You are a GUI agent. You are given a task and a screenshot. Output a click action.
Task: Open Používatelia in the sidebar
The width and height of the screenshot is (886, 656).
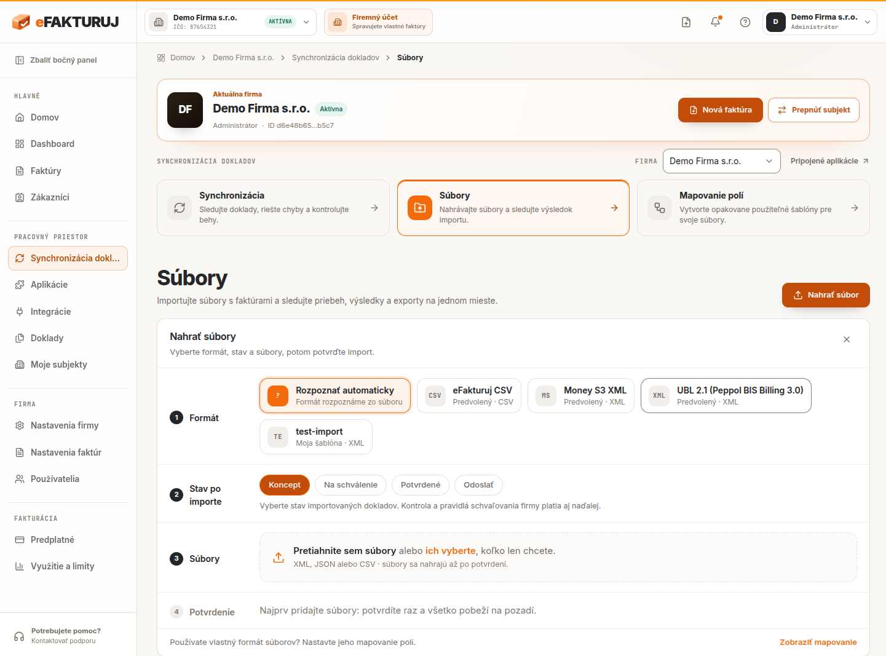click(x=68, y=479)
